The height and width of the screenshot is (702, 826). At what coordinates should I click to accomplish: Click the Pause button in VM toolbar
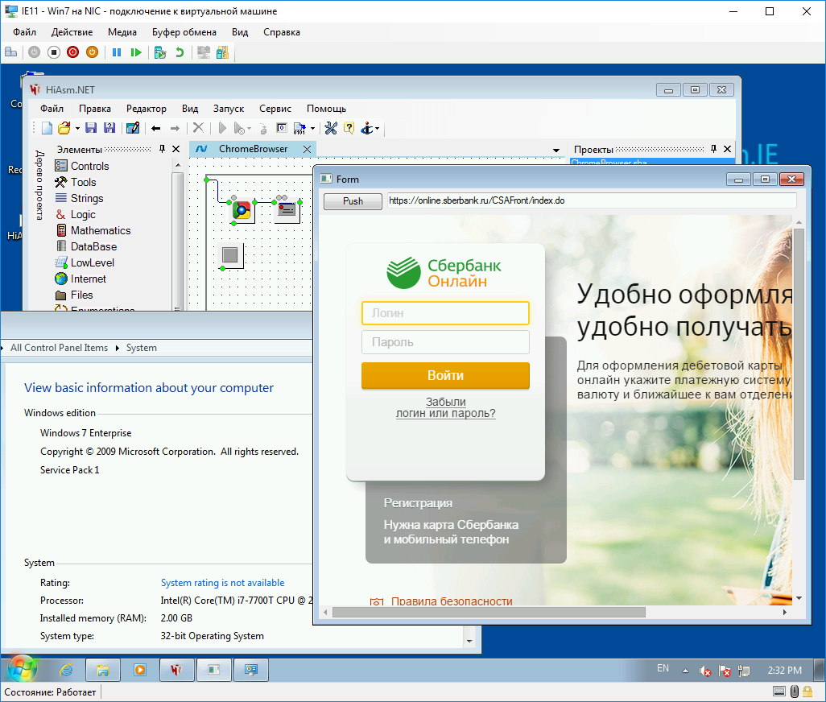[117, 52]
